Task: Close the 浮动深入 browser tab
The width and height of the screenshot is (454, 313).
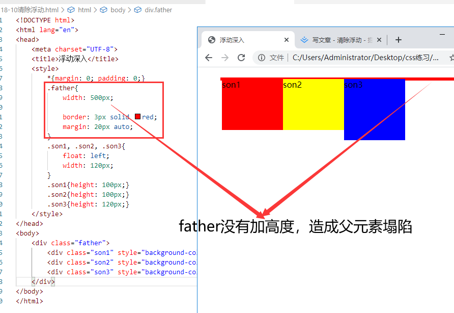Action: pyautogui.click(x=287, y=40)
